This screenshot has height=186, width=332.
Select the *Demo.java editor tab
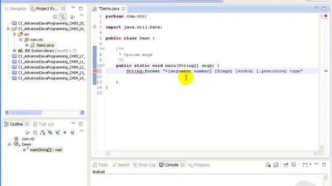pos(109,9)
